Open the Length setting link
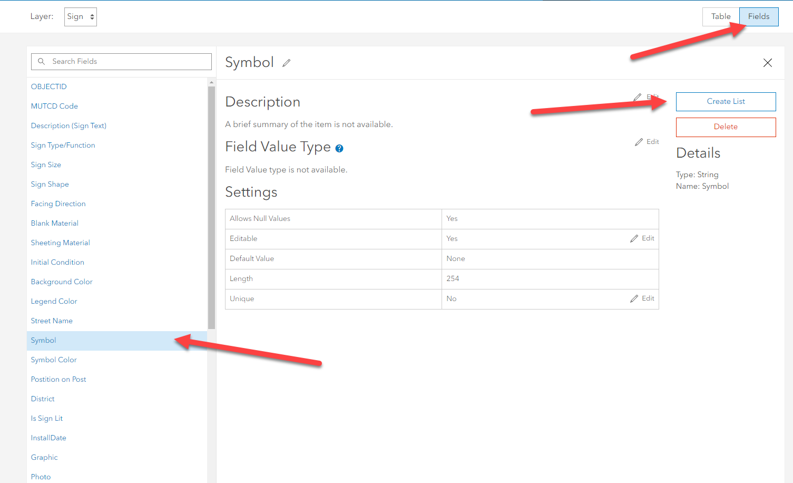Screen dimensions: 793x483 [241, 278]
